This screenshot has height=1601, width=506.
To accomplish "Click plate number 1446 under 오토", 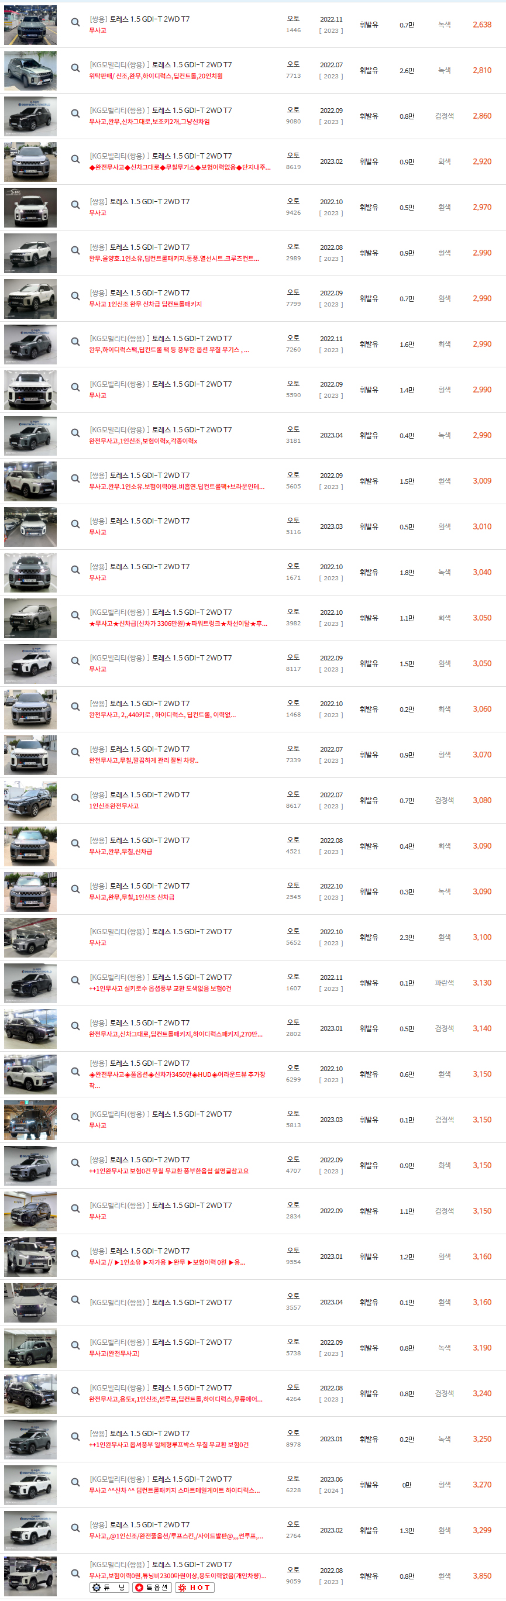I will click(294, 30).
